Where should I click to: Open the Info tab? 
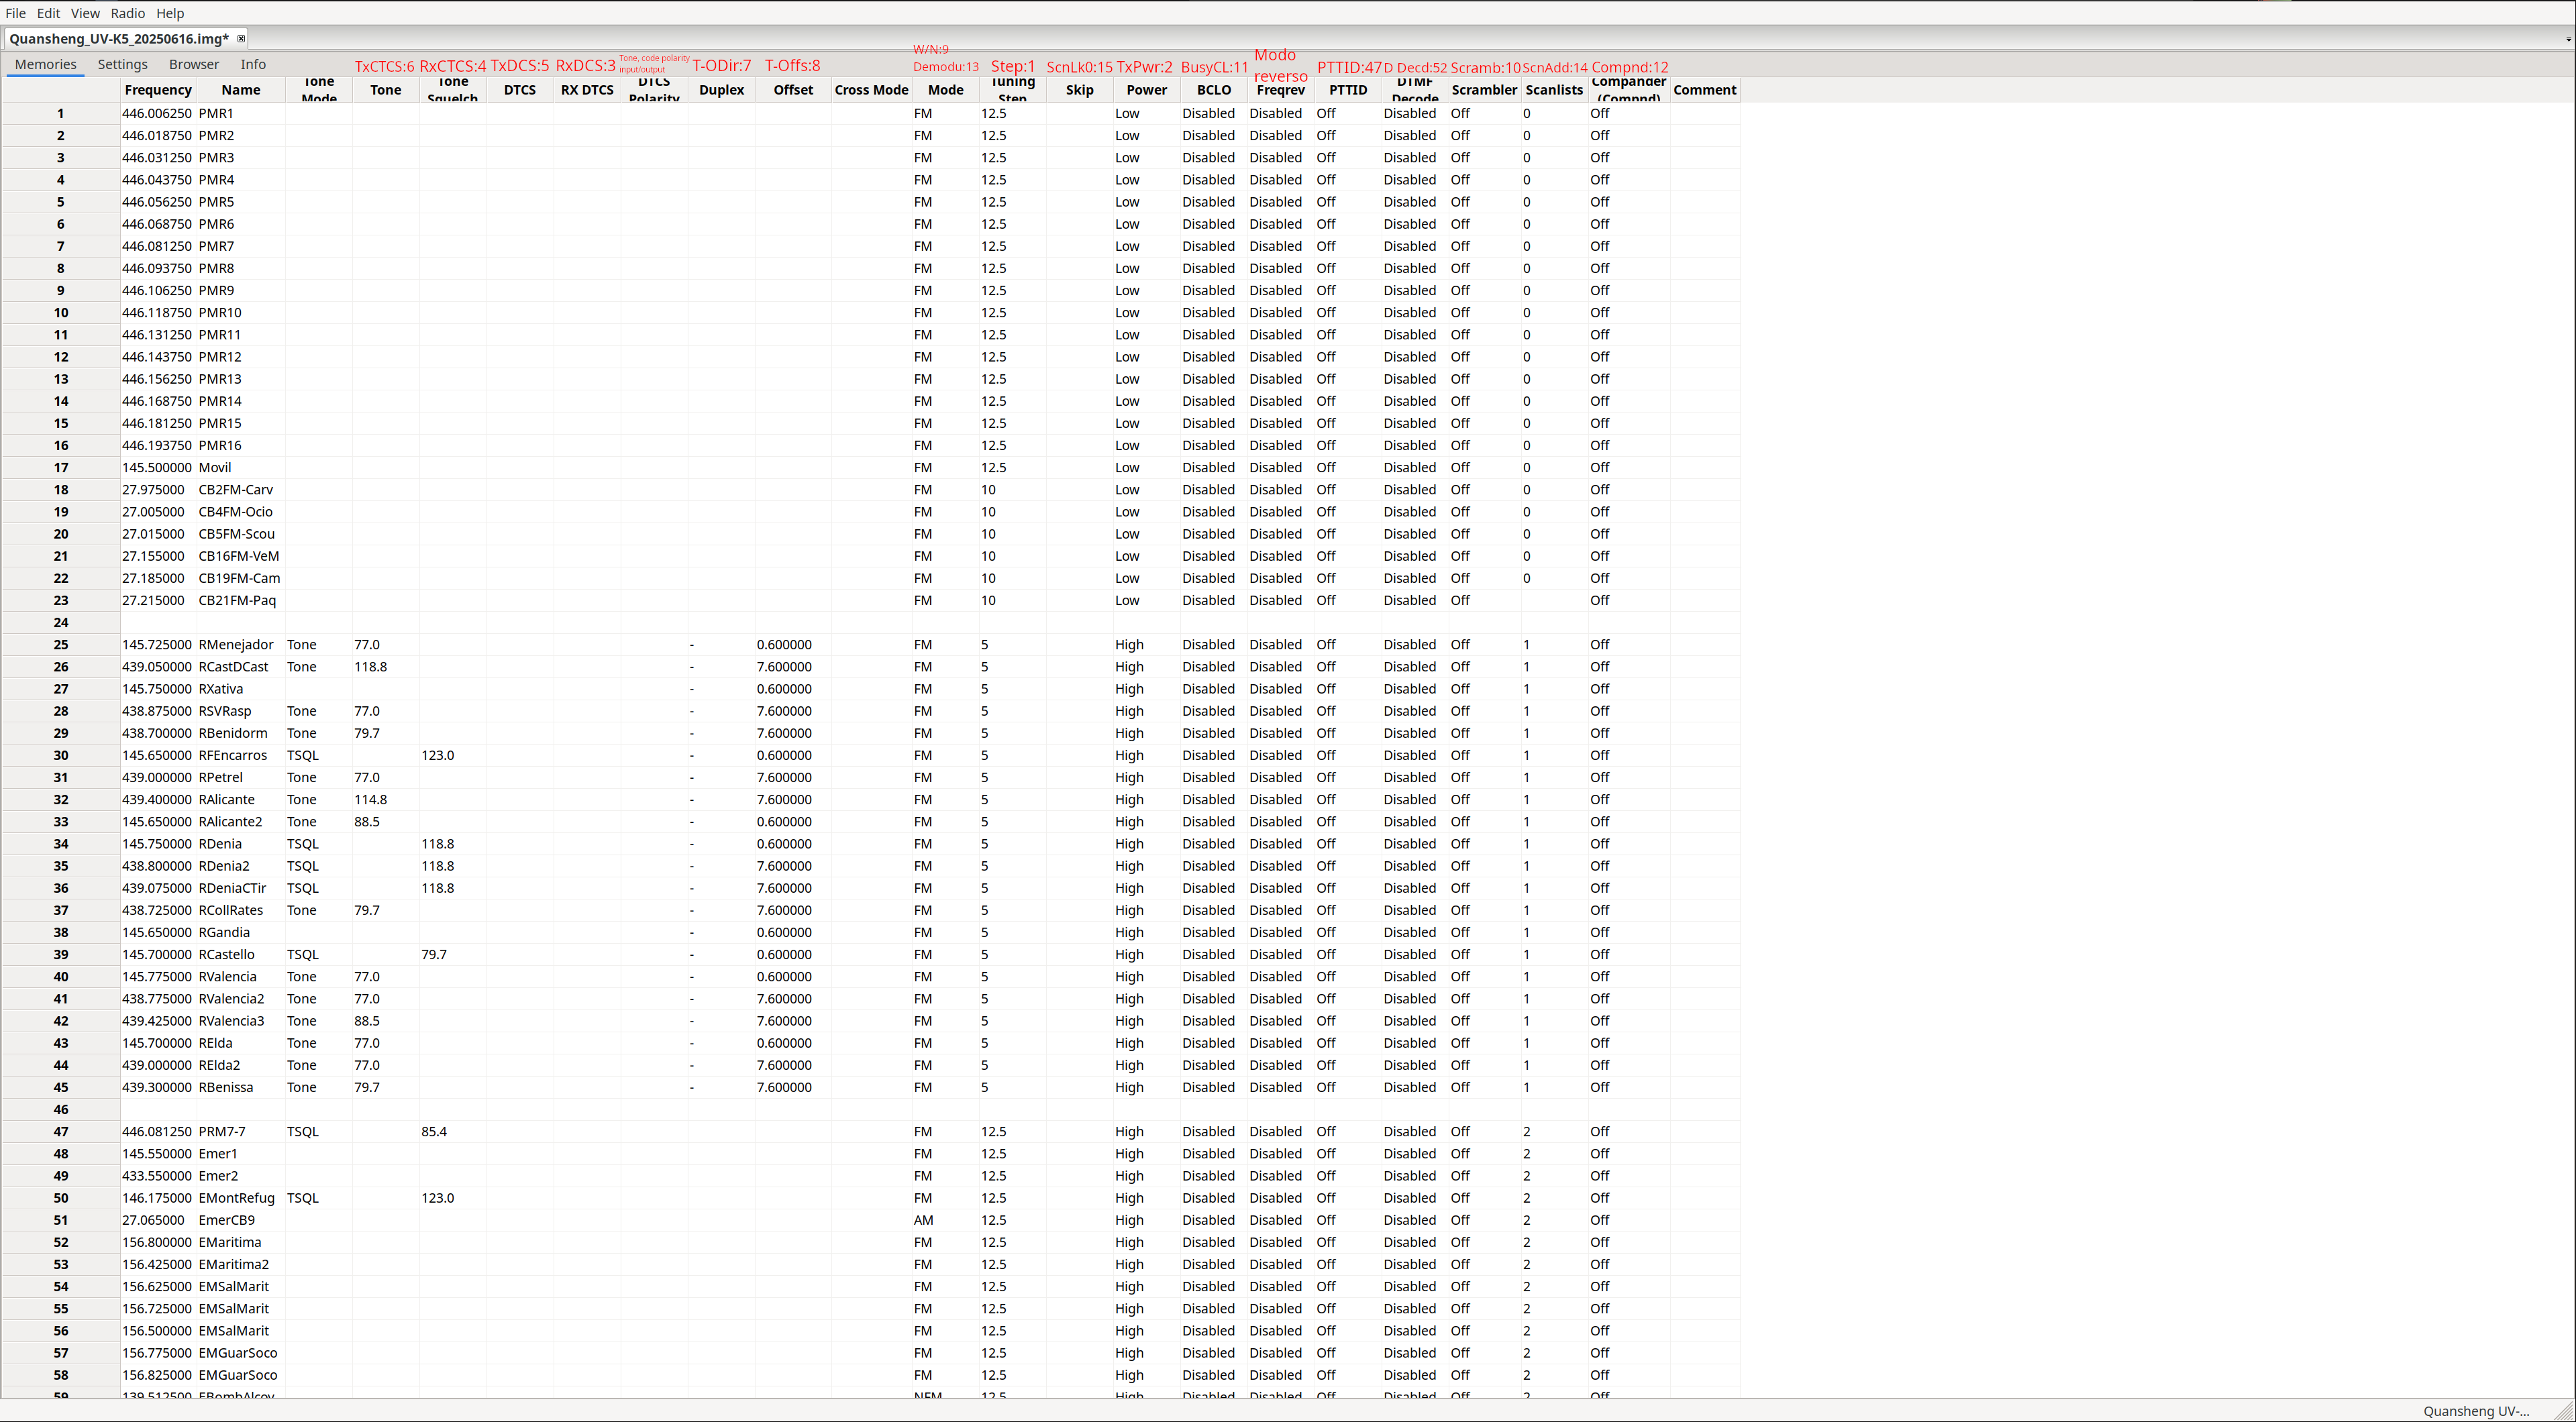pos(253,65)
